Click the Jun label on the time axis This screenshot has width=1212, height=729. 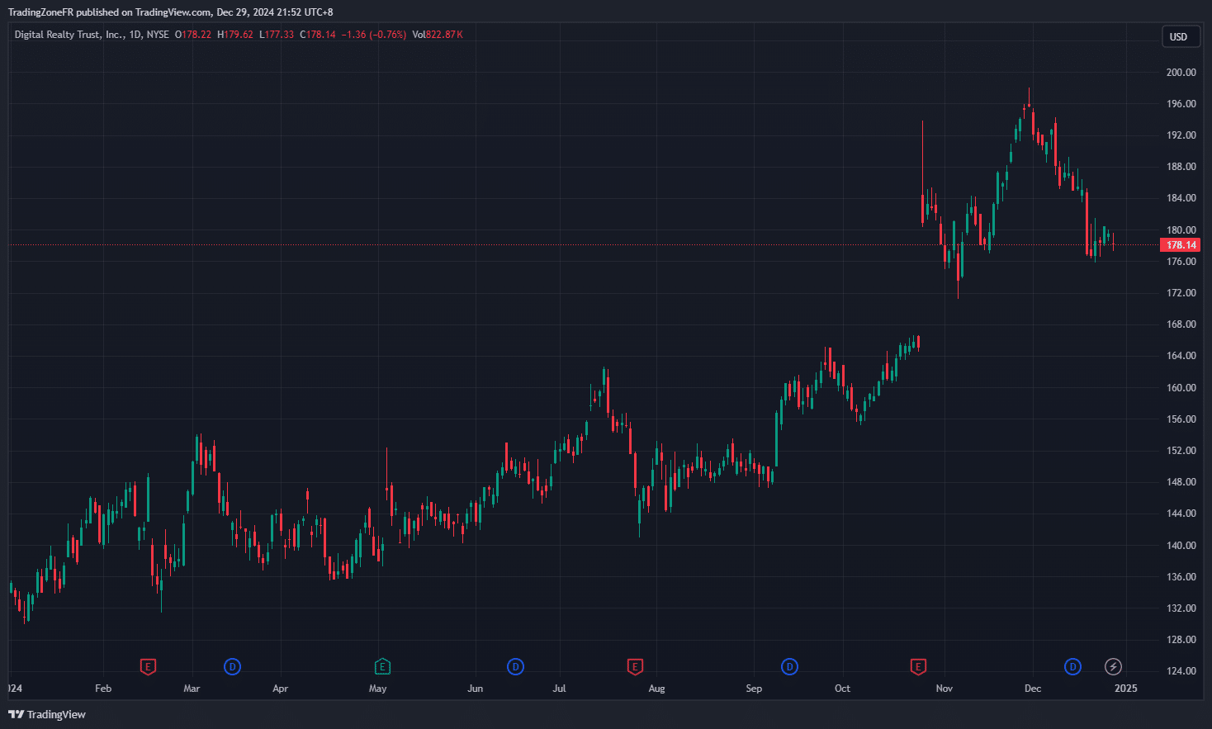point(475,689)
